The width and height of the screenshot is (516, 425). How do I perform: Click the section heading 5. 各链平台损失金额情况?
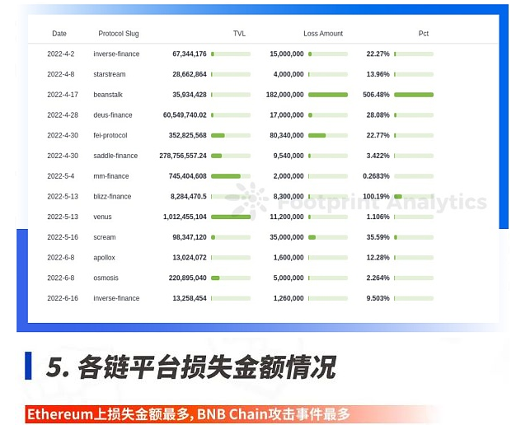pos(191,367)
